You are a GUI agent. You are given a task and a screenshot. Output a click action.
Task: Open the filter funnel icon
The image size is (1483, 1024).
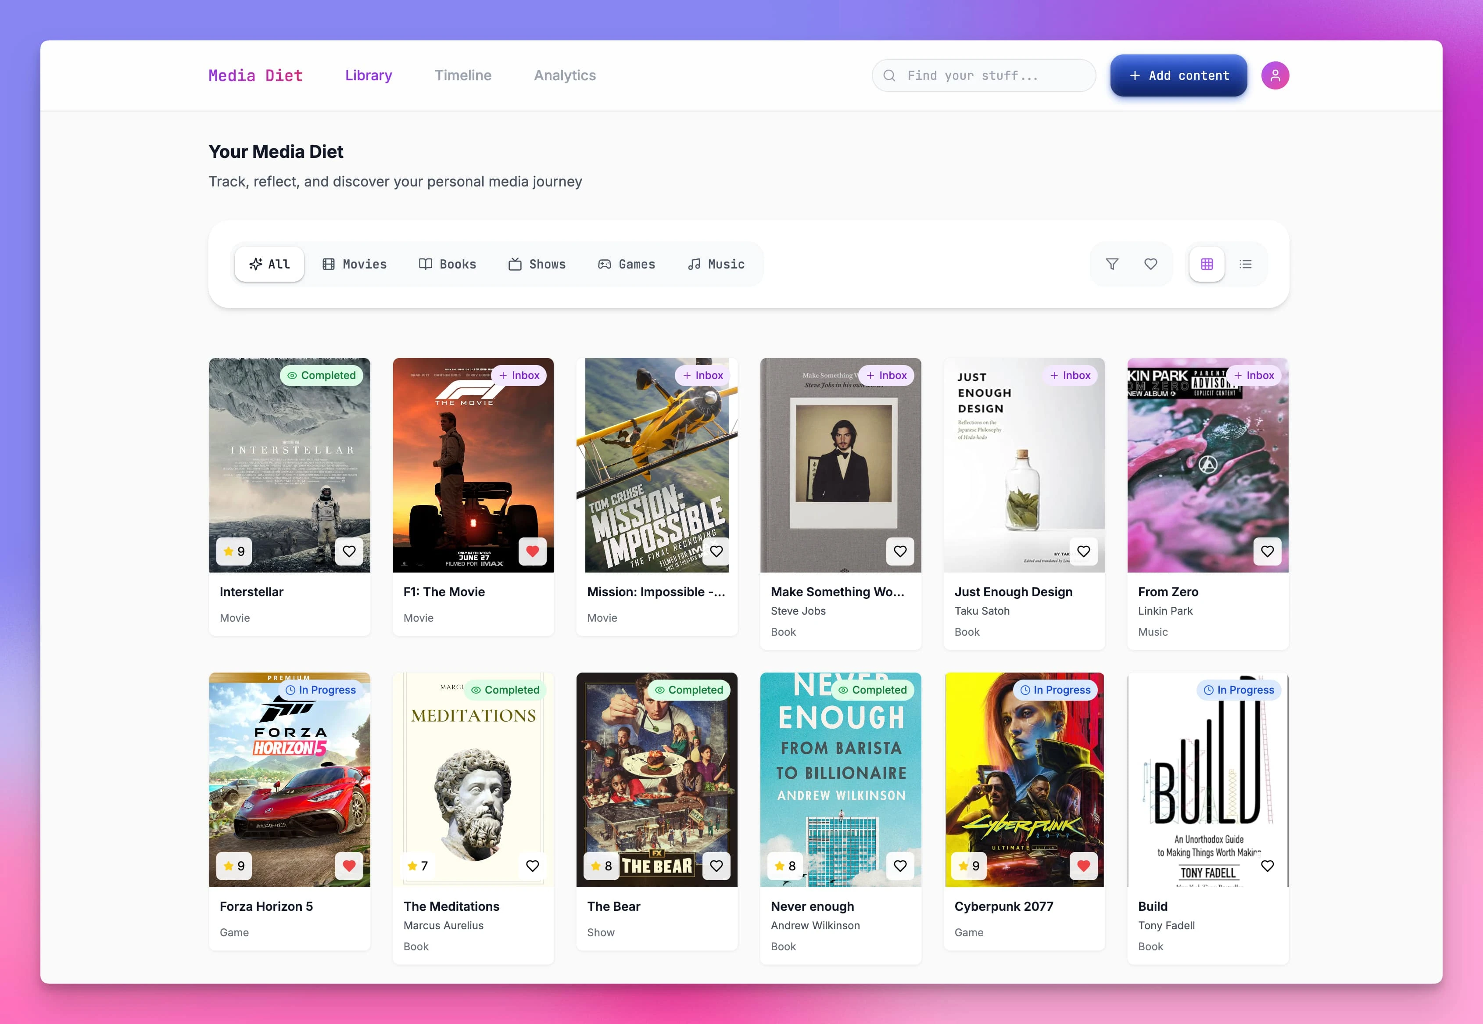[x=1112, y=265]
